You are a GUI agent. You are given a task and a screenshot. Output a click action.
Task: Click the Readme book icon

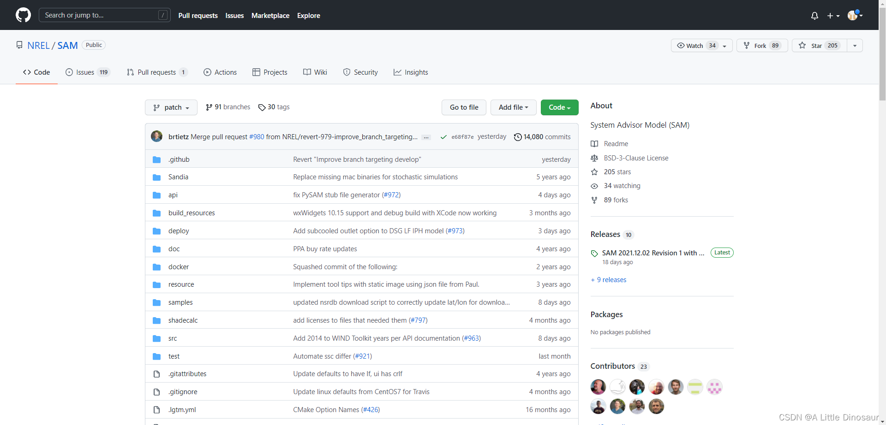pyautogui.click(x=594, y=144)
